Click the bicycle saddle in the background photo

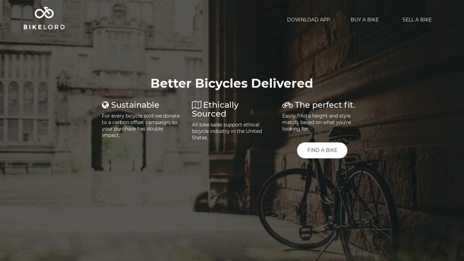344,134
